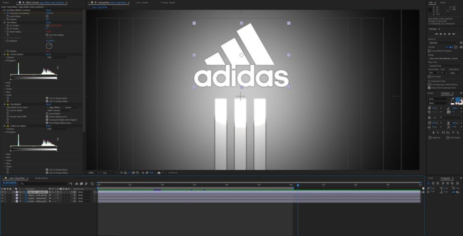This screenshot has height=236, width=463.
Task: Enable the Invert Alpha checkbox
Action: [47, 16]
